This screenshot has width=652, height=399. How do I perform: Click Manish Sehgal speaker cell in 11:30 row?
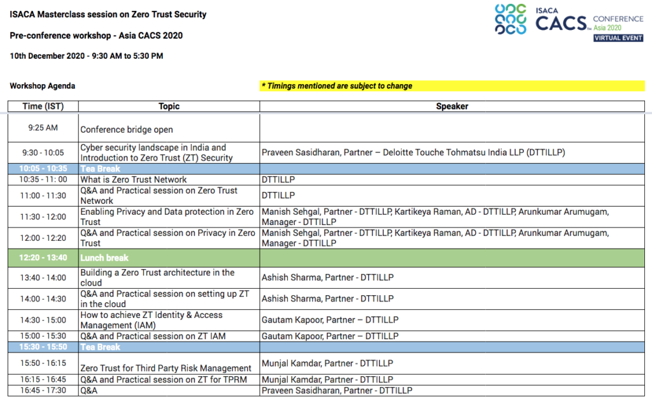(452, 217)
